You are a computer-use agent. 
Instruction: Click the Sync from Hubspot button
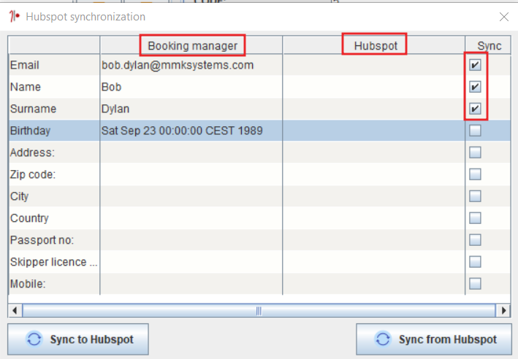pyautogui.click(x=434, y=339)
